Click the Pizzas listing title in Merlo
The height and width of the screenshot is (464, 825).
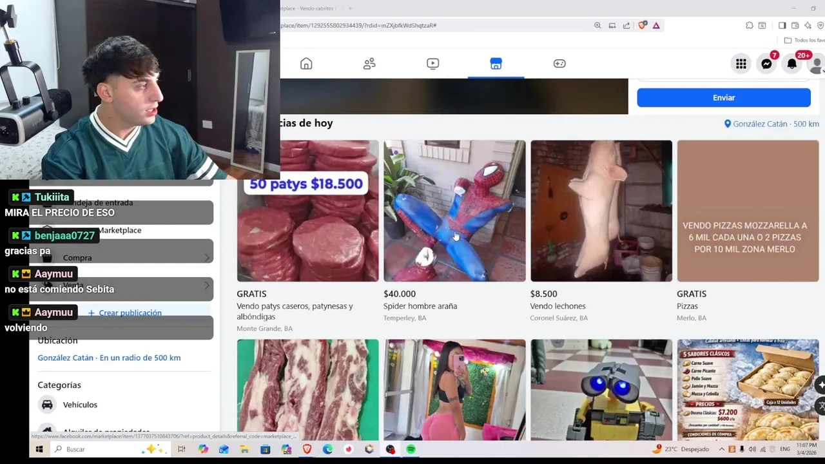click(x=687, y=306)
